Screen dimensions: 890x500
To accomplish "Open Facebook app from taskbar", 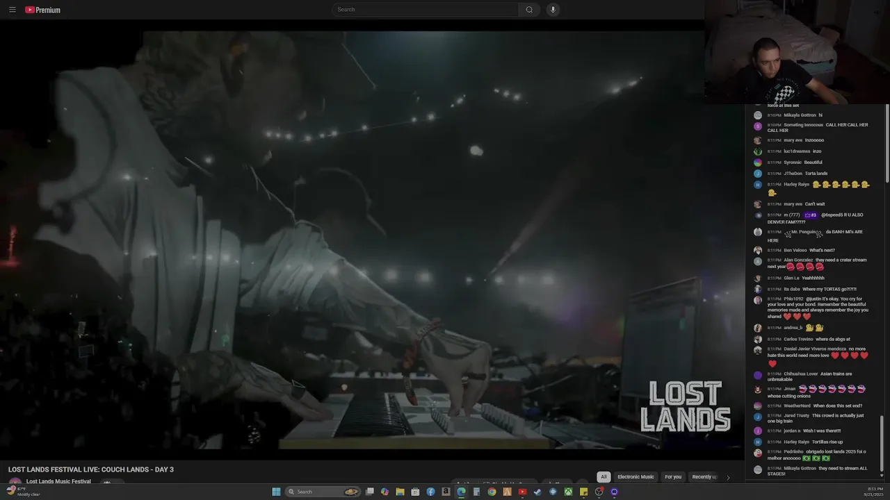I will (x=430, y=492).
